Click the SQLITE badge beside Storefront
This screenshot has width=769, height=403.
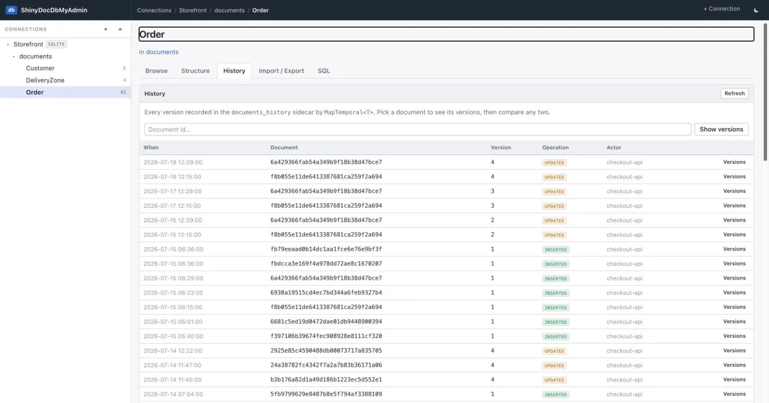56,44
